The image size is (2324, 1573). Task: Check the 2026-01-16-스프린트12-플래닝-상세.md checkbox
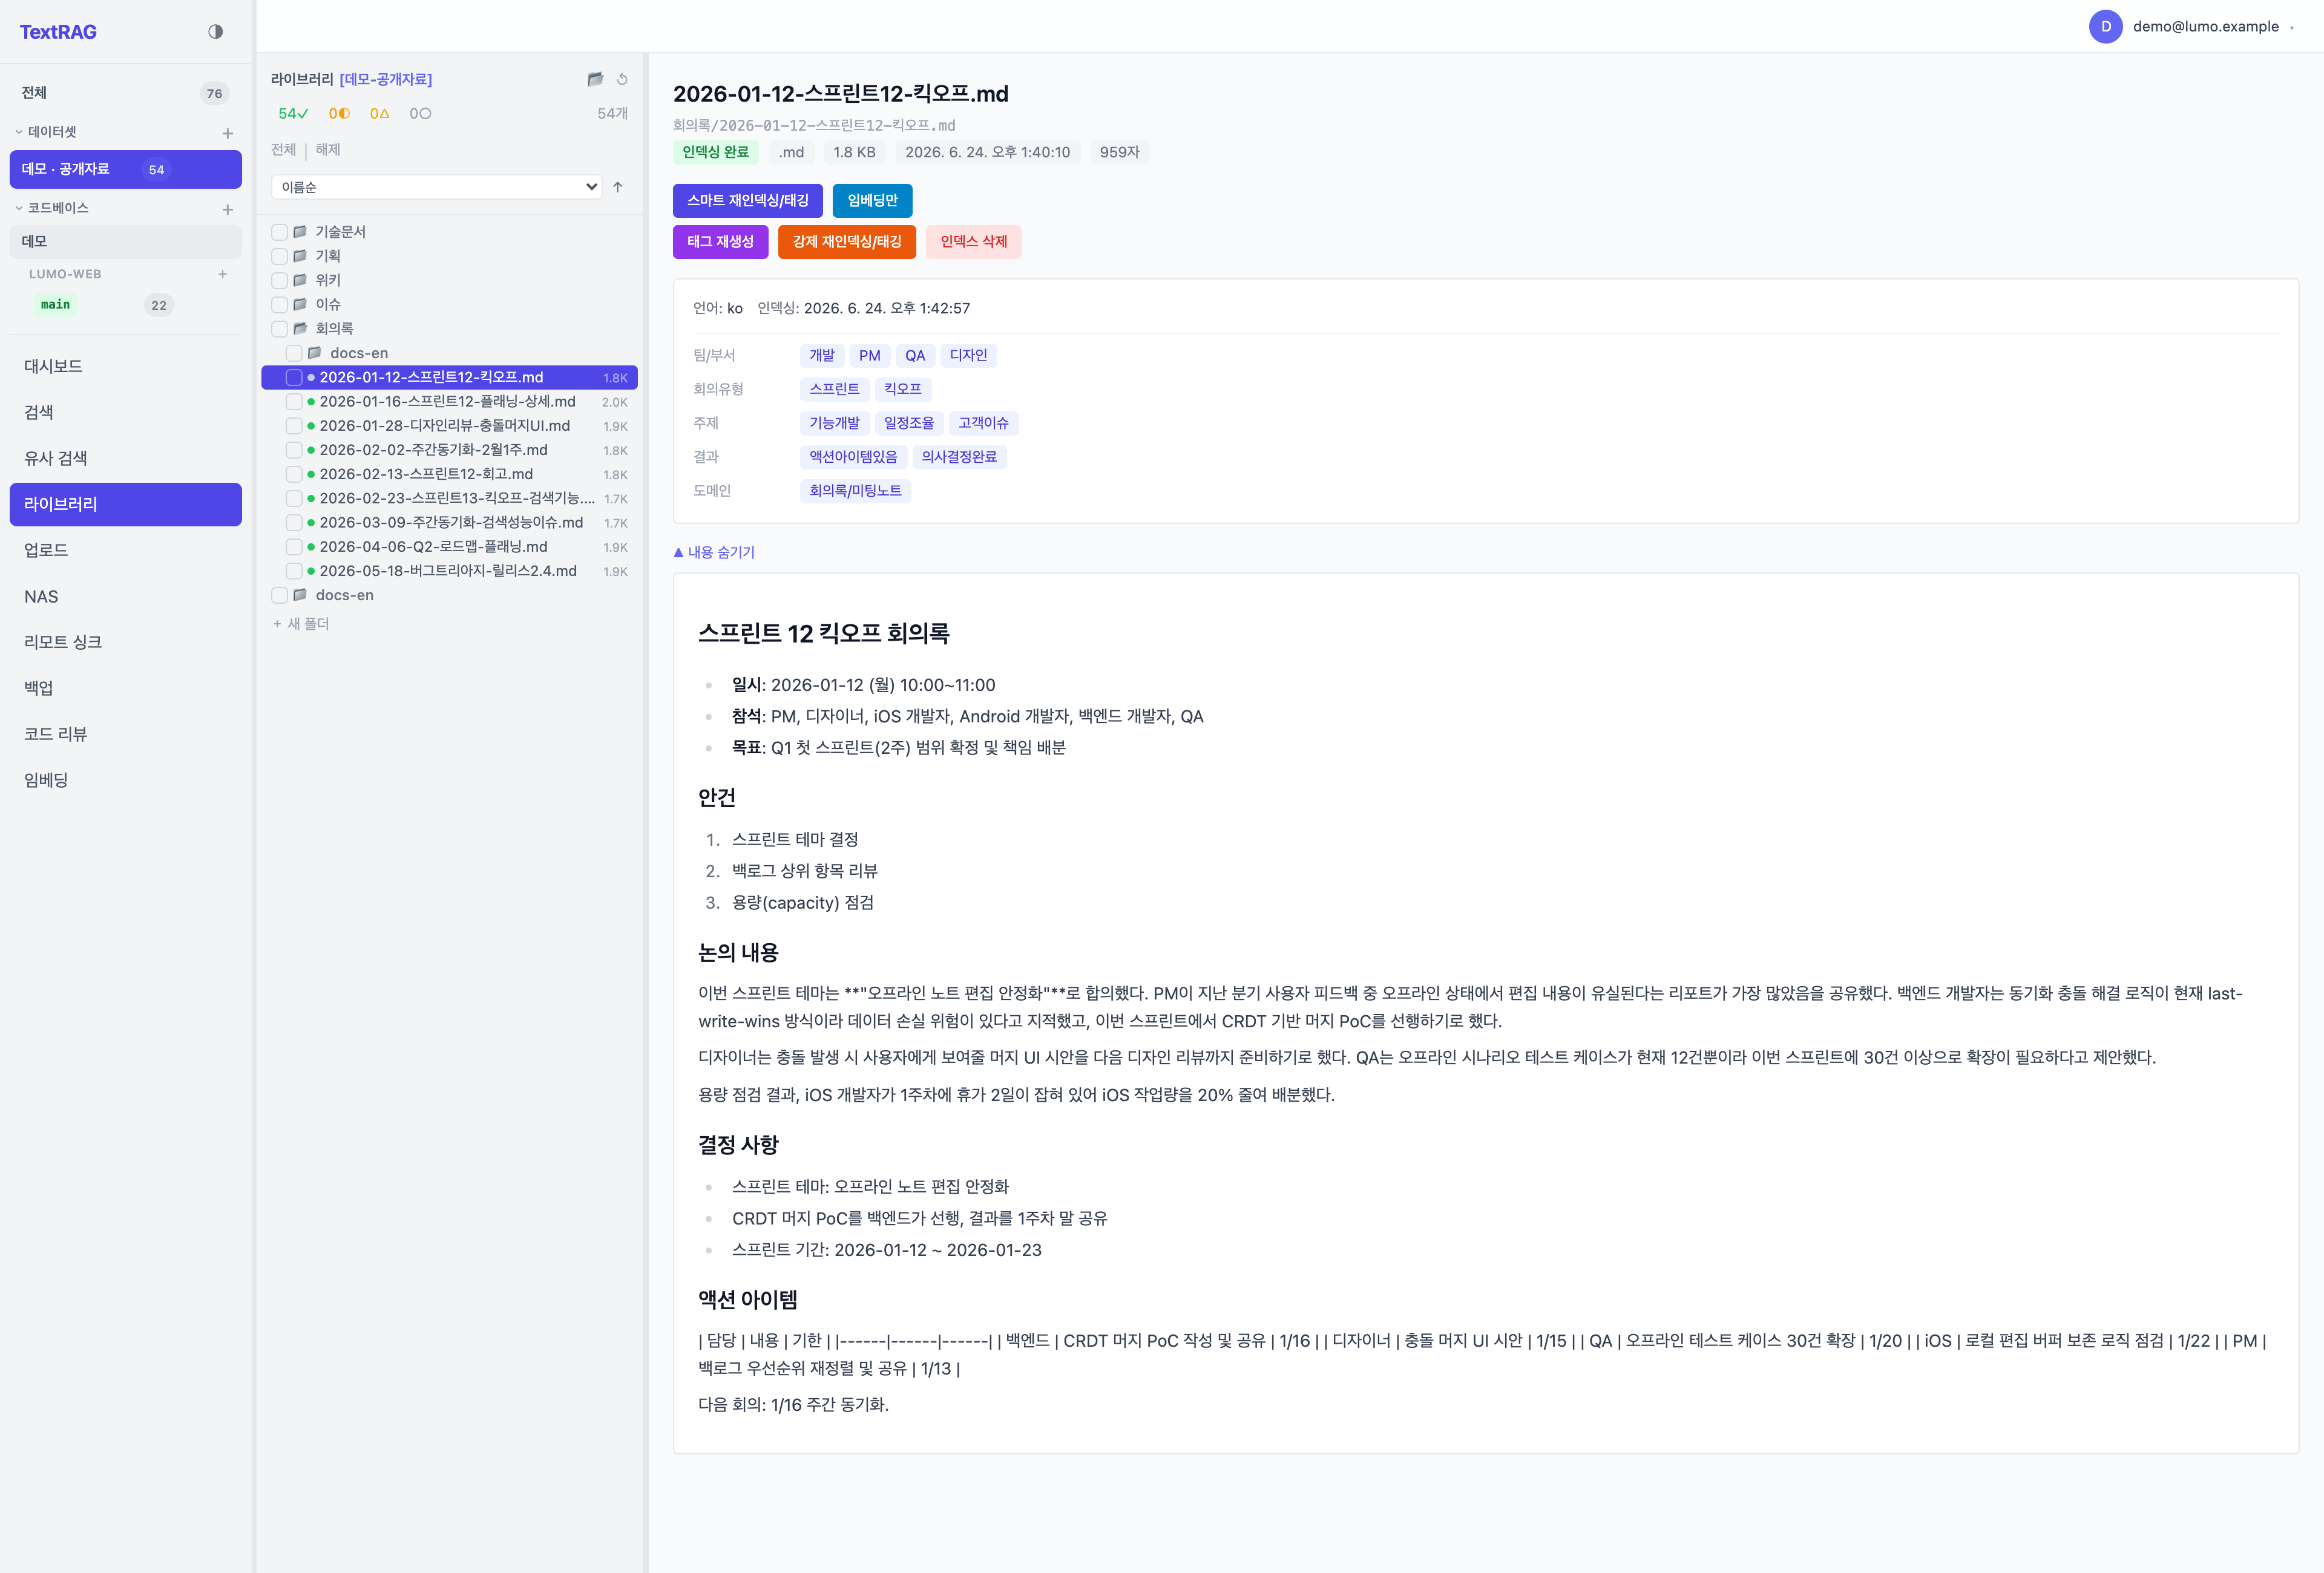click(294, 402)
